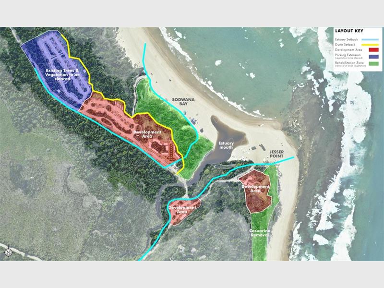Click the green Rehabilitation Zone legend swatch
Screen dimensions: 384x288
[373, 64]
